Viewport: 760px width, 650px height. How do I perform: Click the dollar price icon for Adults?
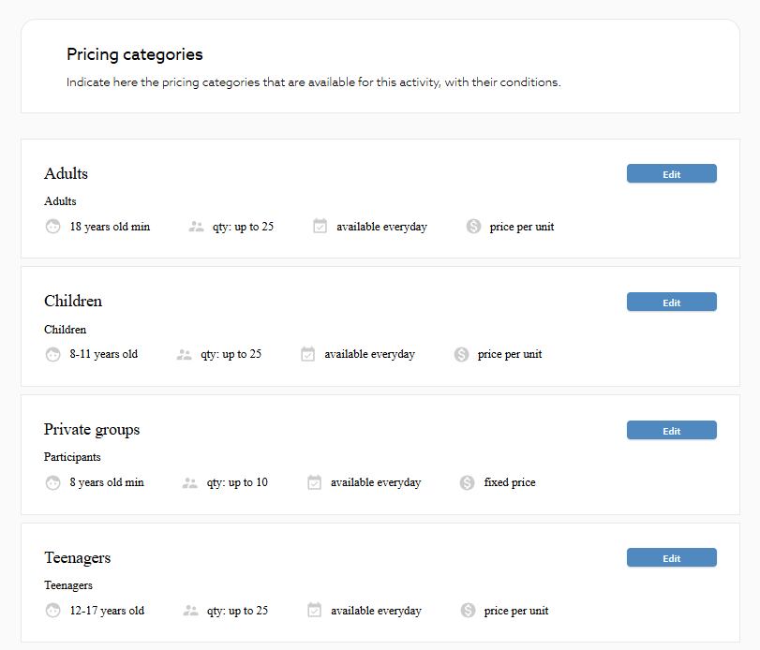pyautogui.click(x=473, y=227)
